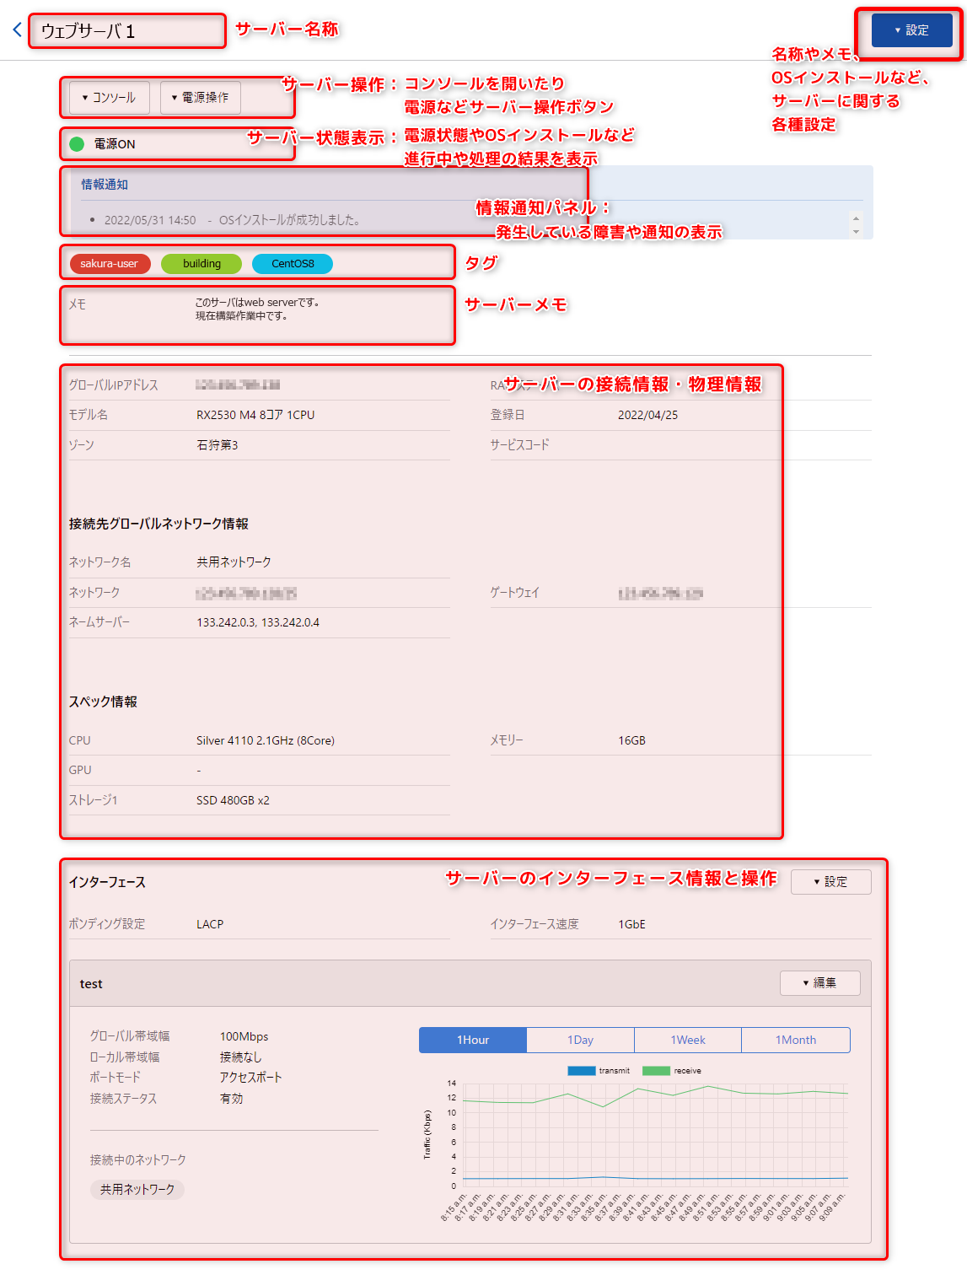967x1280 pixels.
Task: Open the 電源操作 power menu
Action: [200, 98]
